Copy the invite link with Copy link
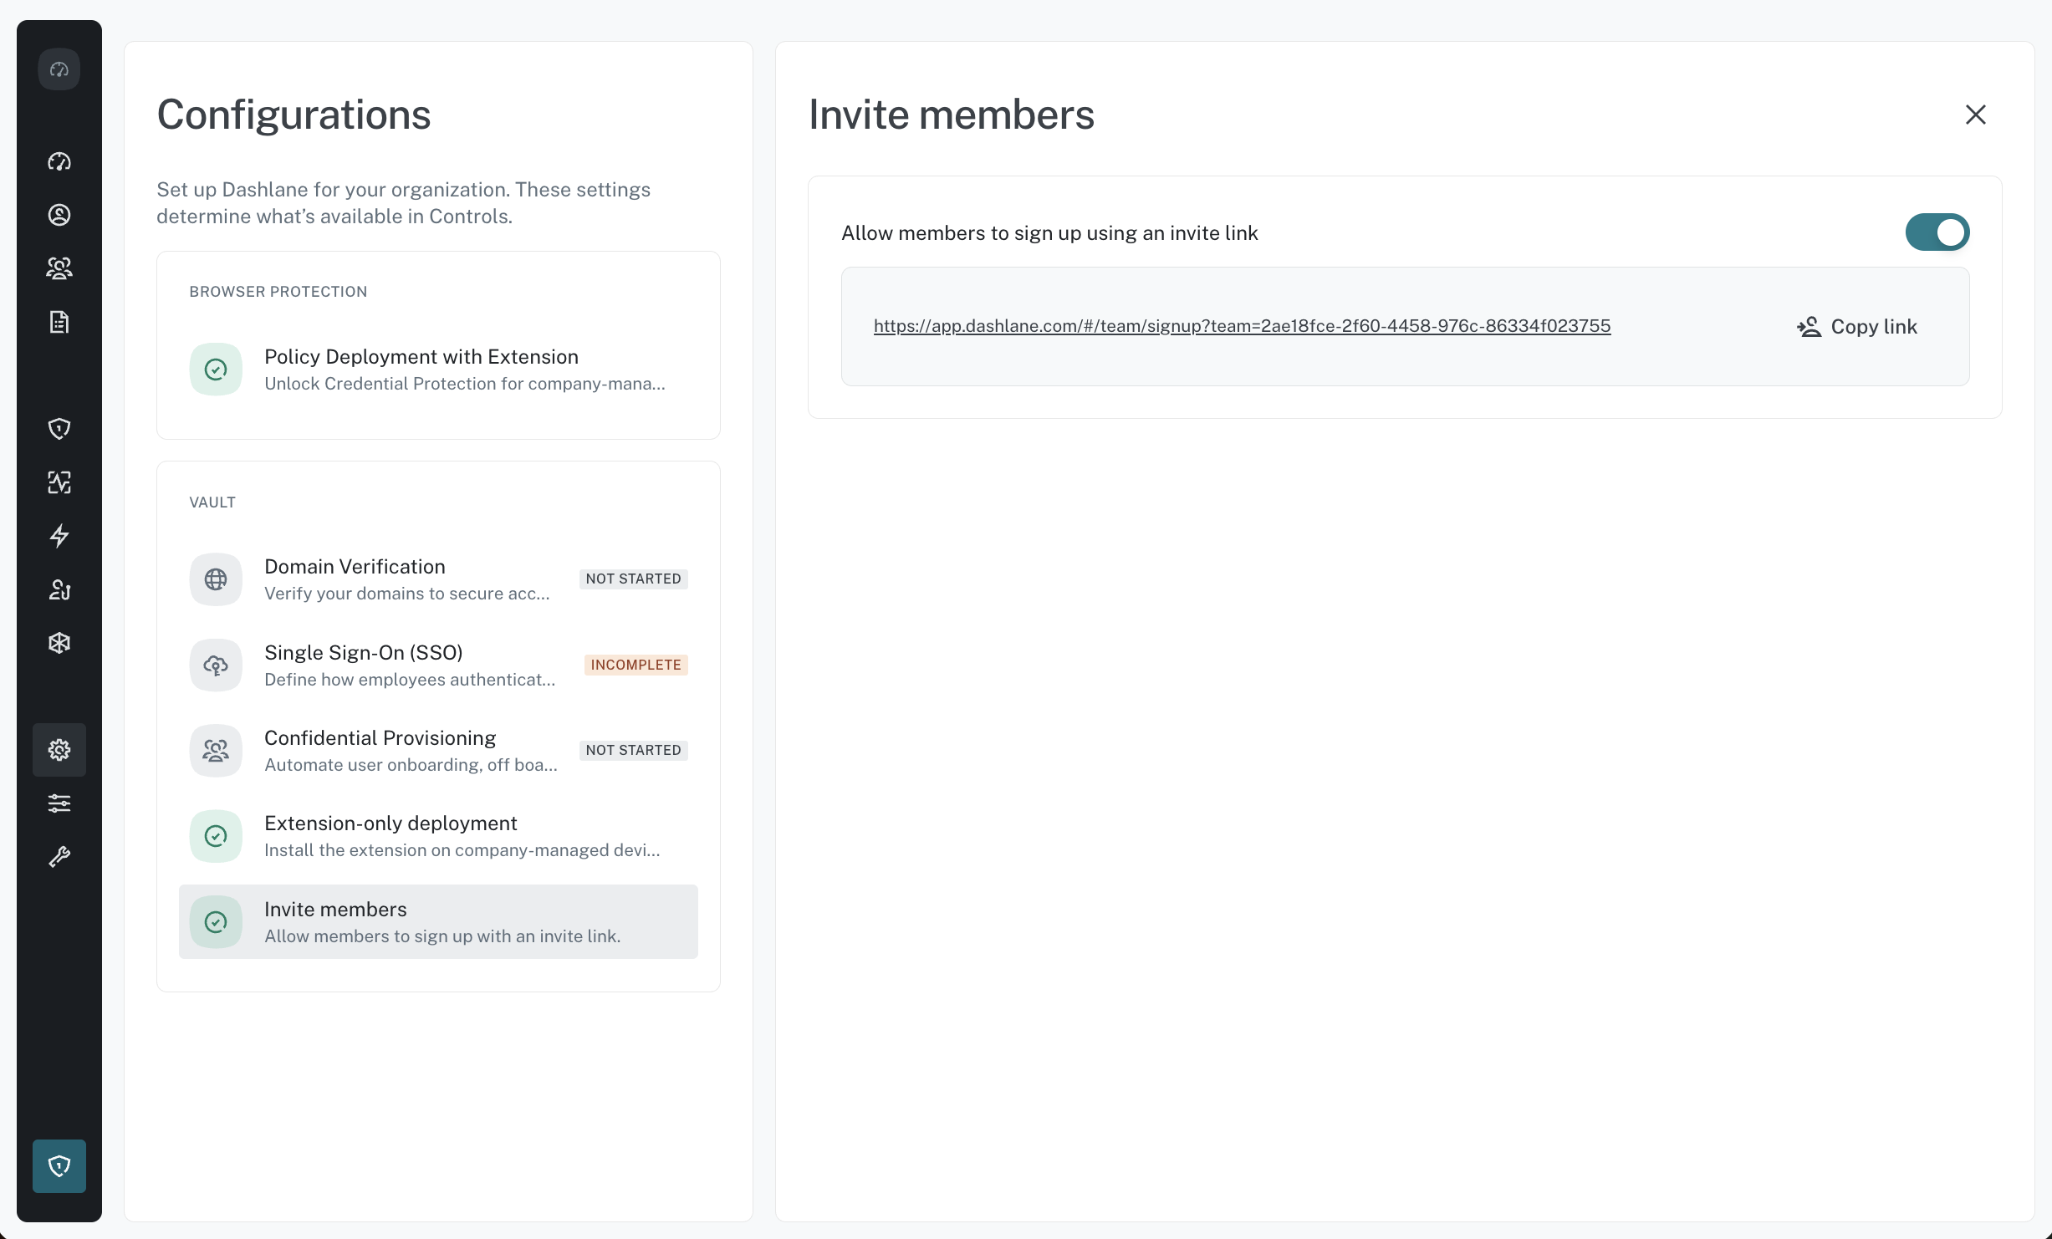2052x1239 pixels. pos(1857,327)
